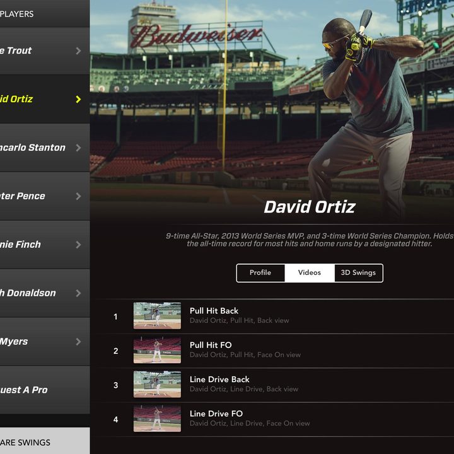Expand the Myers row chevron
Image resolution: width=454 pixels, height=454 pixels.
(78, 342)
